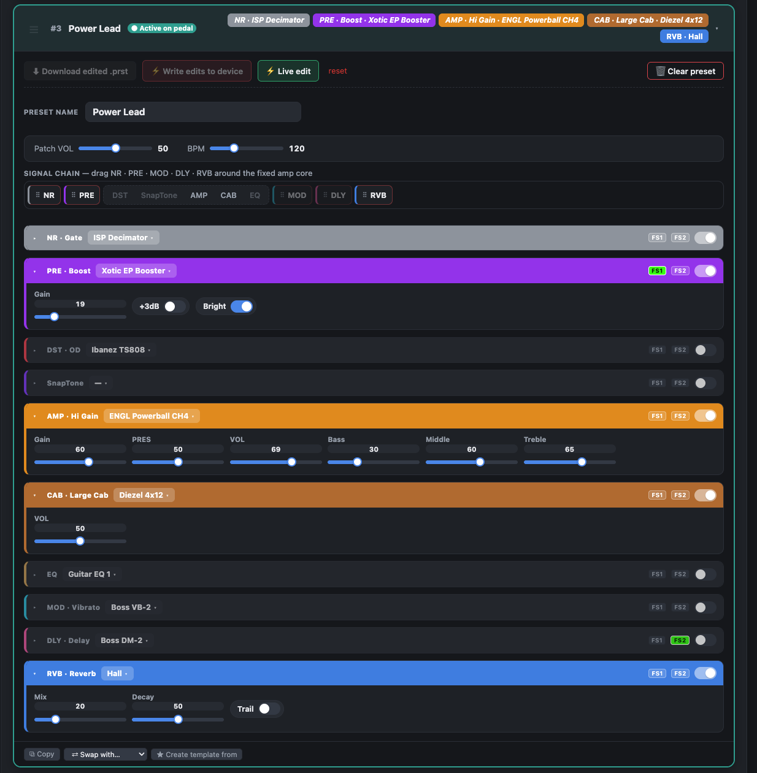The image size is (757, 773).
Task: Click the FS1 badge on DST OD row
Action: coord(657,350)
